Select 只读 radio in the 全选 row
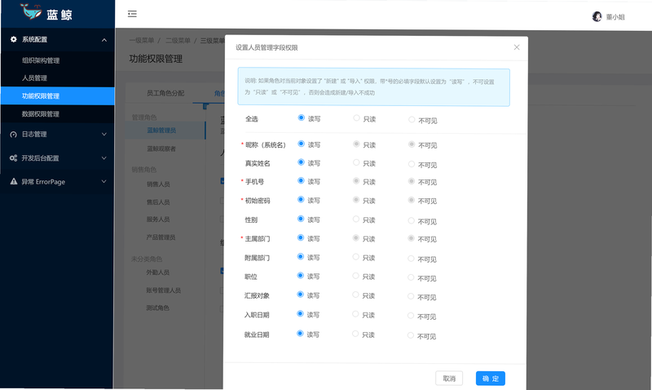652x390 pixels. 356,118
